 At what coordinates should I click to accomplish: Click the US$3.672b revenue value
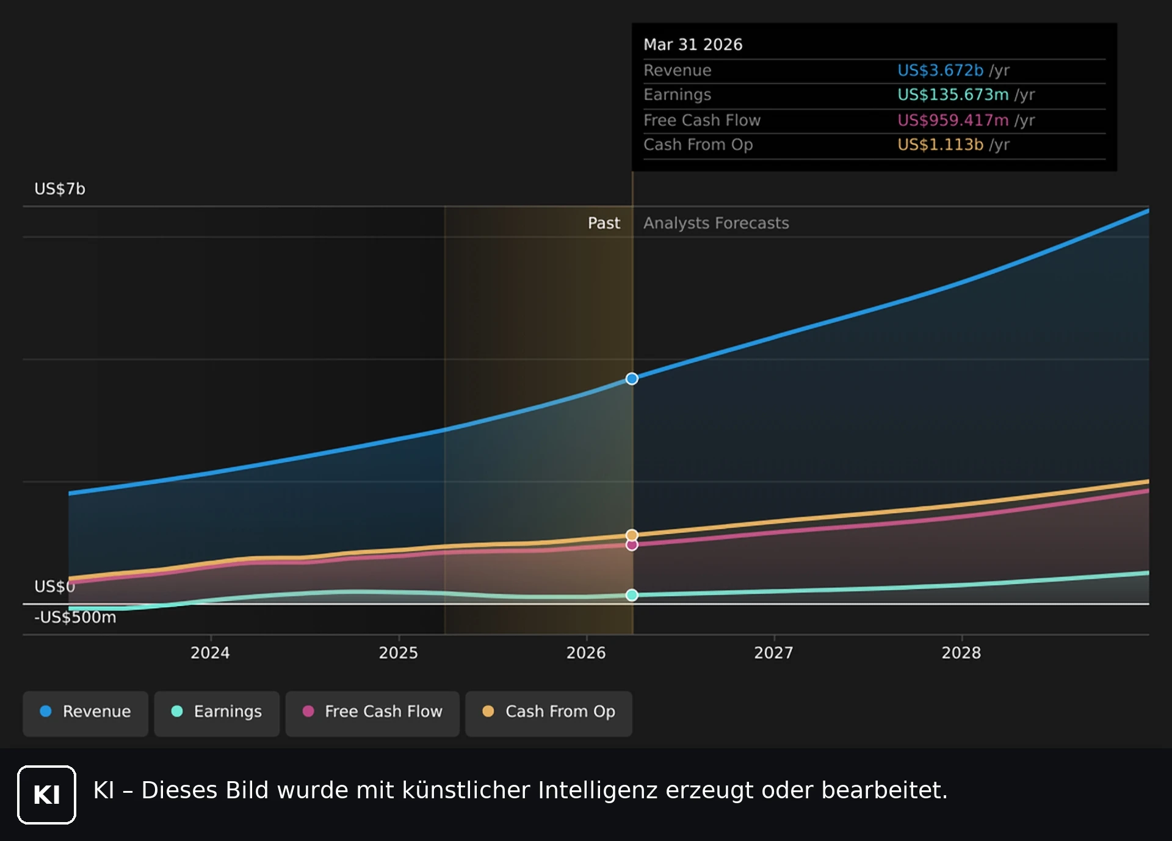(x=940, y=70)
